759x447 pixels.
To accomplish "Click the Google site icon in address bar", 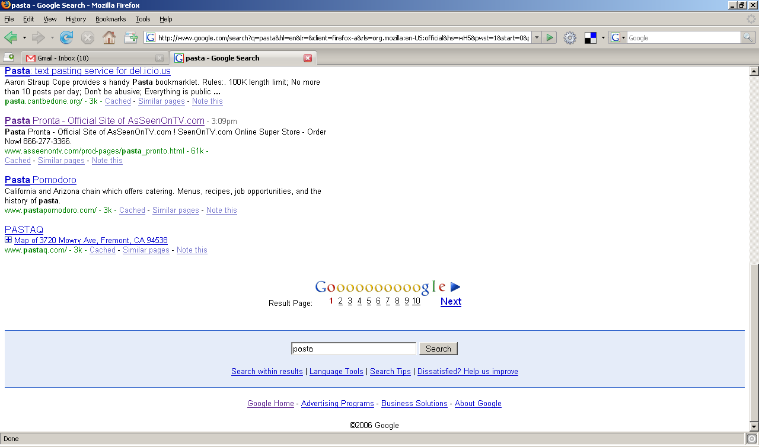I will click(151, 38).
